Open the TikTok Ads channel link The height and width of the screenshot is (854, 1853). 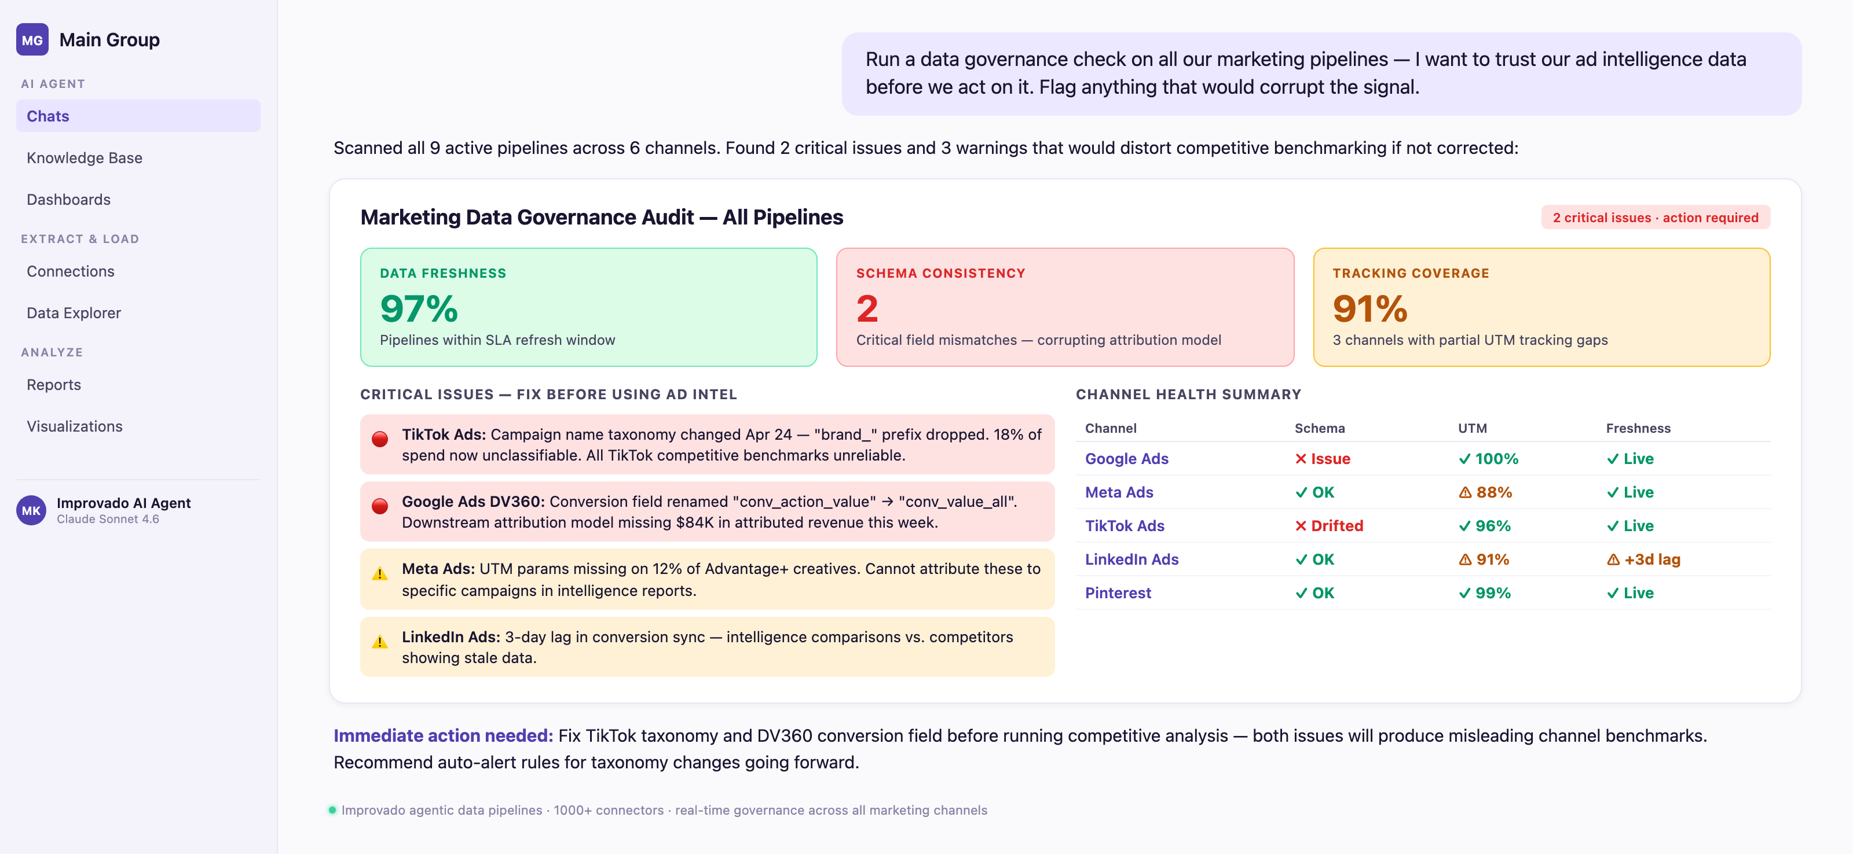click(x=1125, y=525)
